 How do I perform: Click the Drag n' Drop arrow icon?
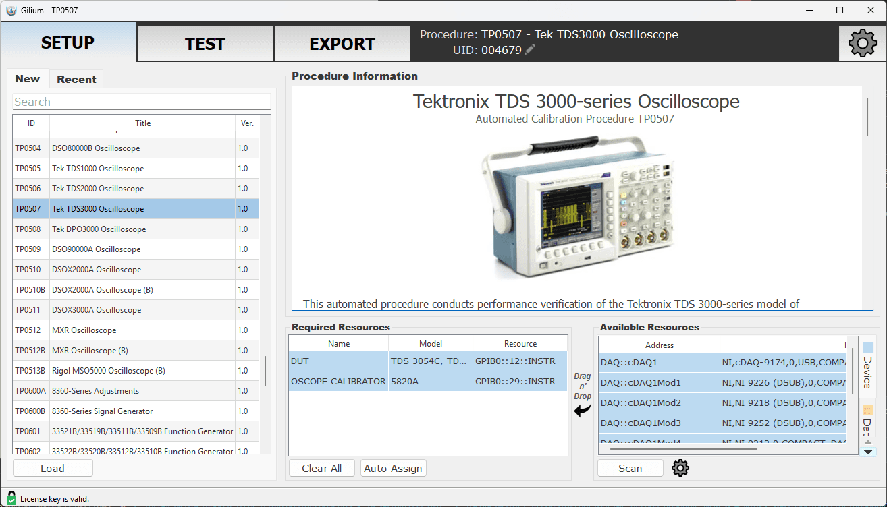(x=583, y=409)
